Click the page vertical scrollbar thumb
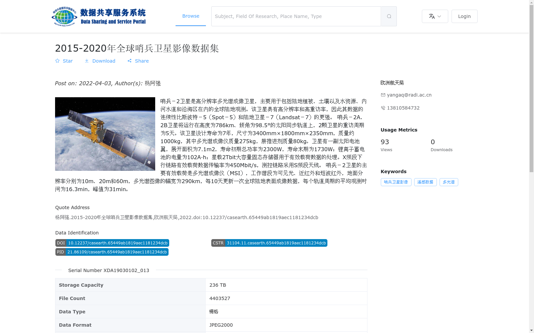This screenshot has width=534, height=333. coord(531,88)
